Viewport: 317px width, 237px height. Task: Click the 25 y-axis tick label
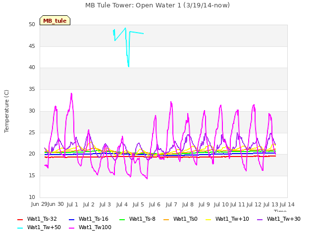coord(32,132)
